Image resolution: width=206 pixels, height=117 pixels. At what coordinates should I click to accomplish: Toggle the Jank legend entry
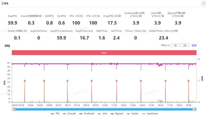pyautogui.click(x=102, y=113)
